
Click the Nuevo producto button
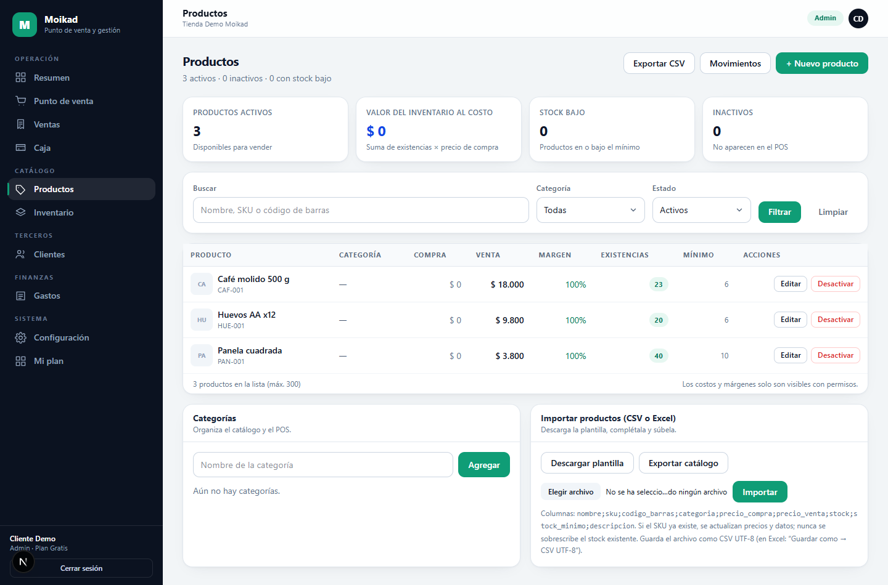(x=821, y=63)
